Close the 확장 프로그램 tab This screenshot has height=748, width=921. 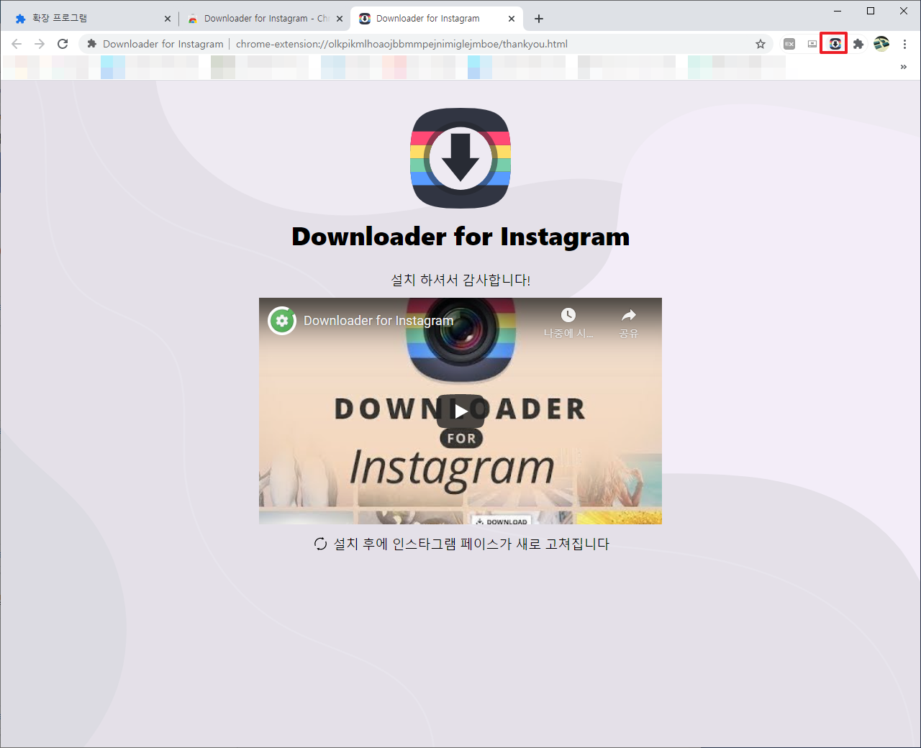(168, 19)
